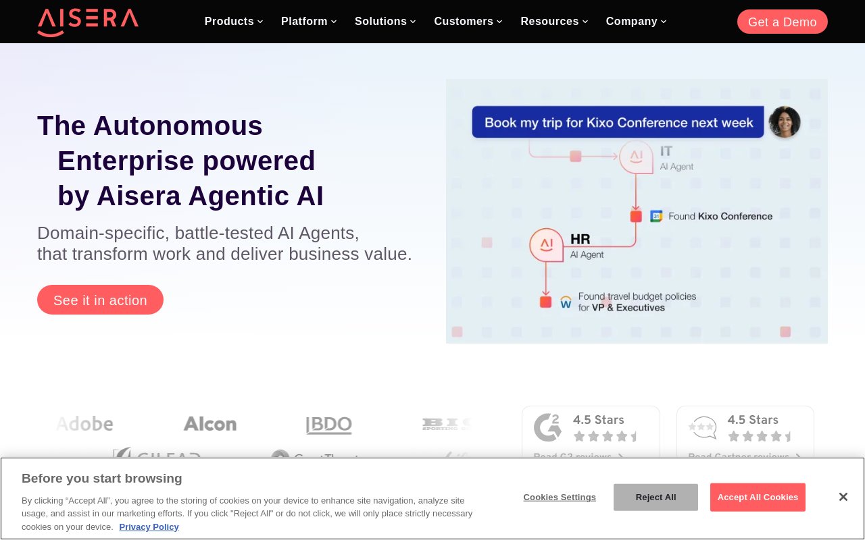The image size is (865, 540).
Task: Click the Gartner speech-bubble stars icon
Action: (x=702, y=427)
